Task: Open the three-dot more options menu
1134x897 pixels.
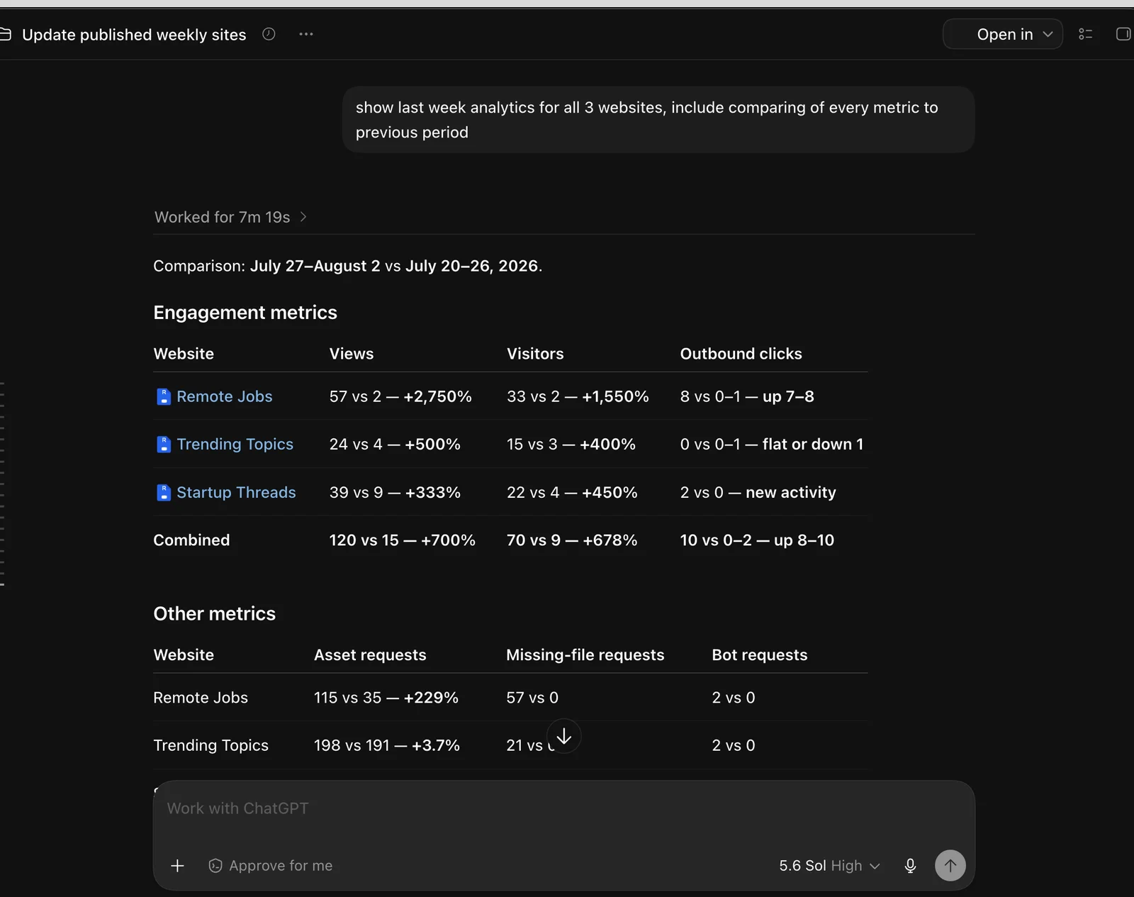Action: coord(306,34)
